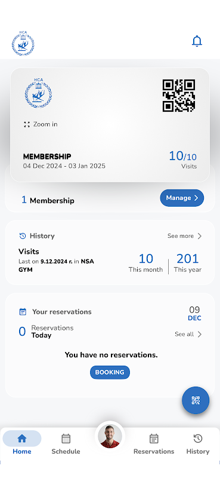
Task: Expand See all reservations
Action: 188,334
